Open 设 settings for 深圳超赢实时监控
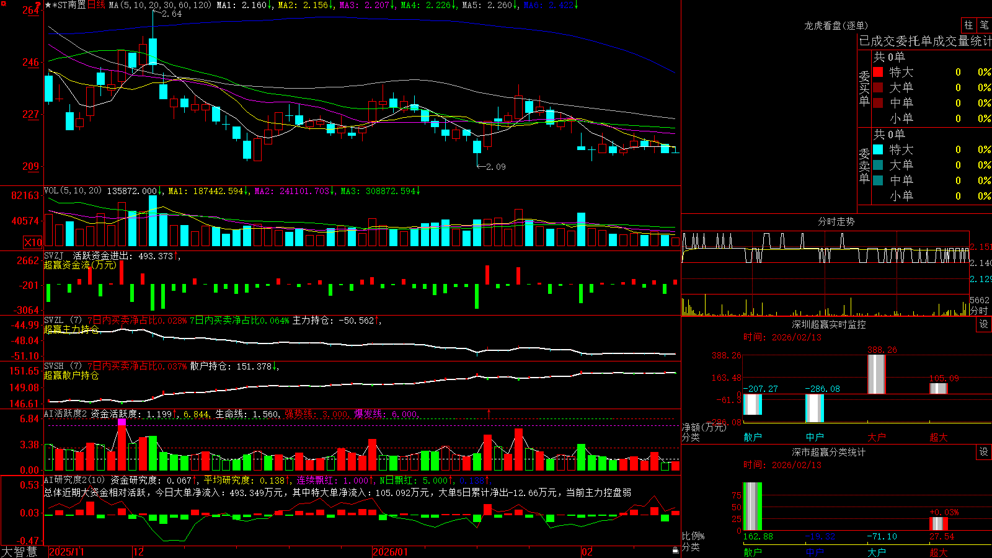Screen dimensions: 992x558 [984, 324]
